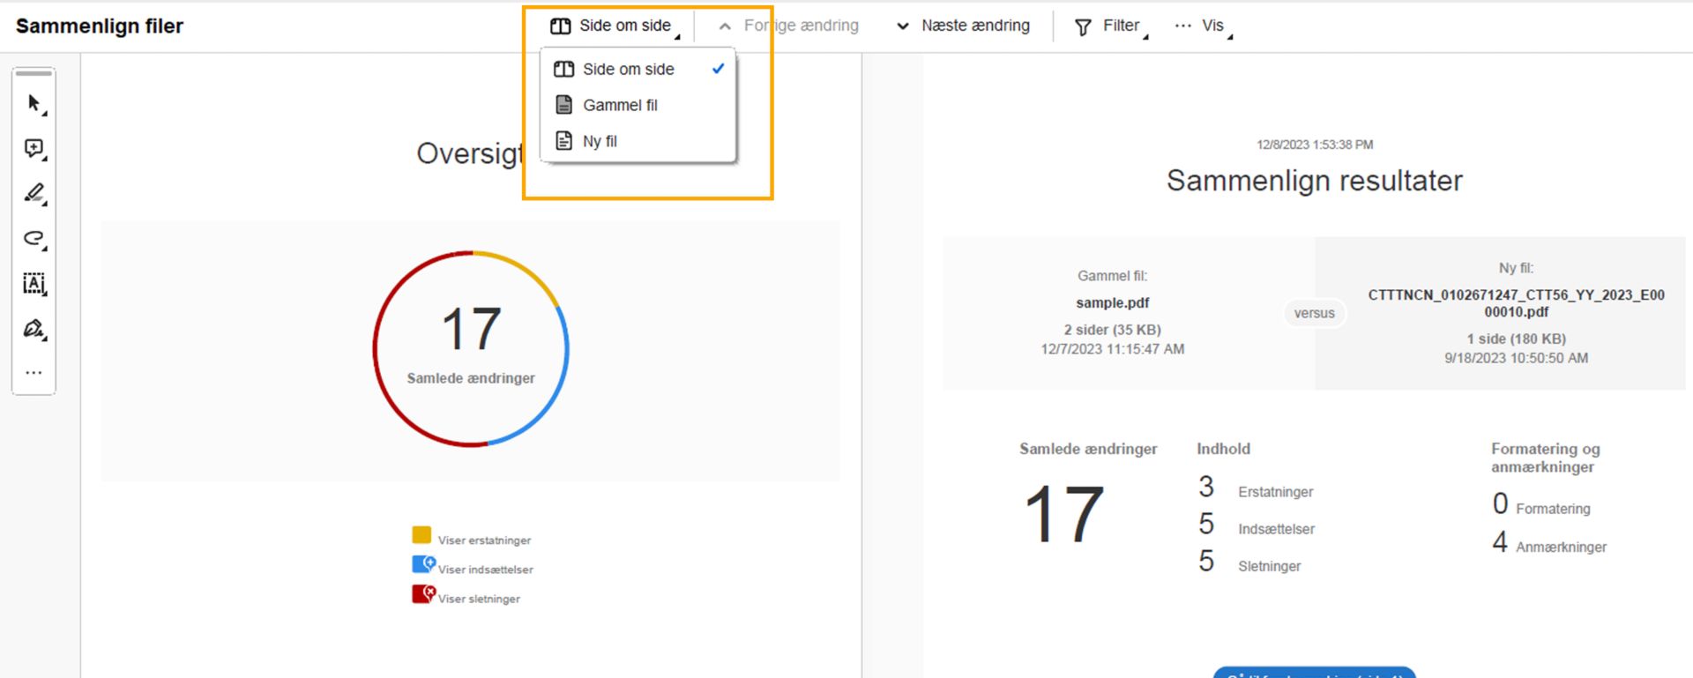Open the fill and sign pen tool

point(34,329)
